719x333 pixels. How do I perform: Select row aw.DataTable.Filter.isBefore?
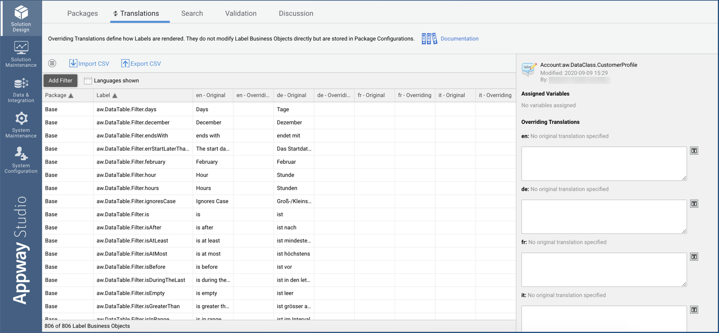[x=279, y=267]
